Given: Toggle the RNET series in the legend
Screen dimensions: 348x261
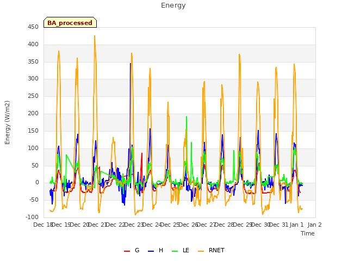Looking at the screenshot, I should [211, 250].
